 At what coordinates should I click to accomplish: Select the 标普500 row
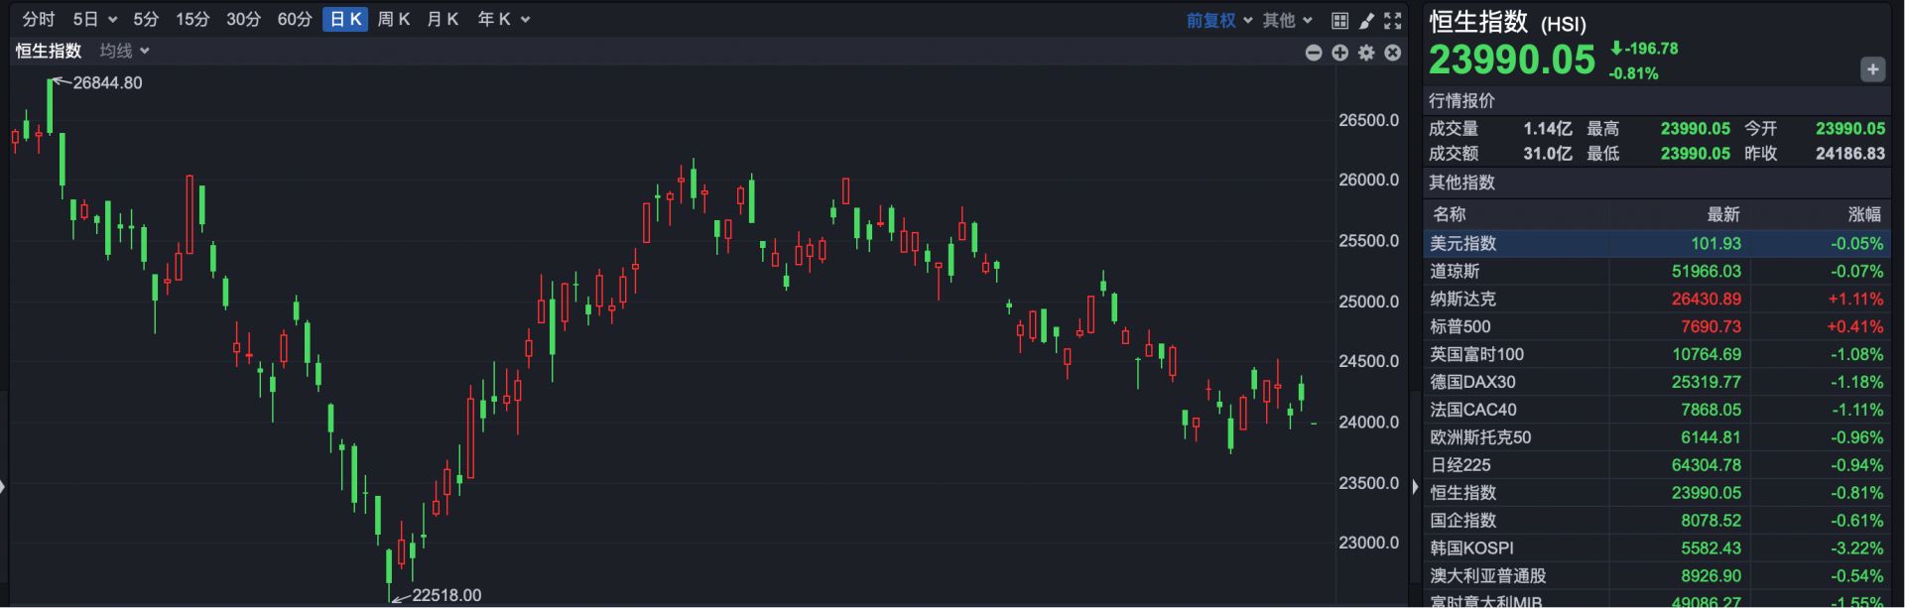1657,326
